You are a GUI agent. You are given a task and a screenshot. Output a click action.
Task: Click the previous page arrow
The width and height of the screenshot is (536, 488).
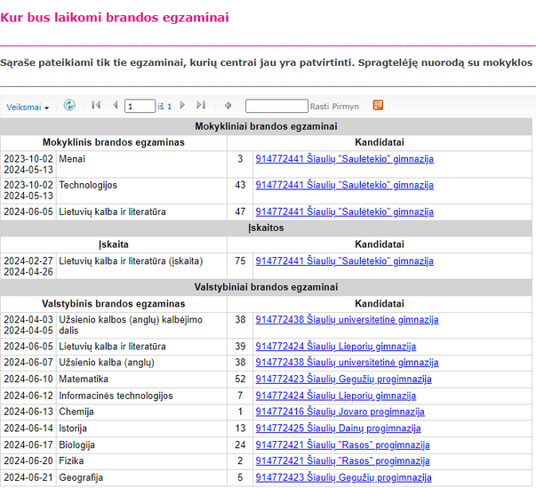click(x=116, y=105)
